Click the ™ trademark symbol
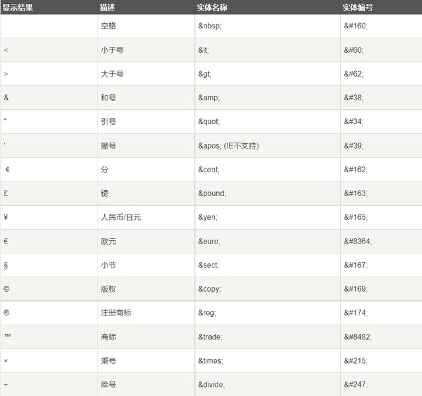Image resolution: width=422 pixels, height=396 pixels. click(7, 336)
